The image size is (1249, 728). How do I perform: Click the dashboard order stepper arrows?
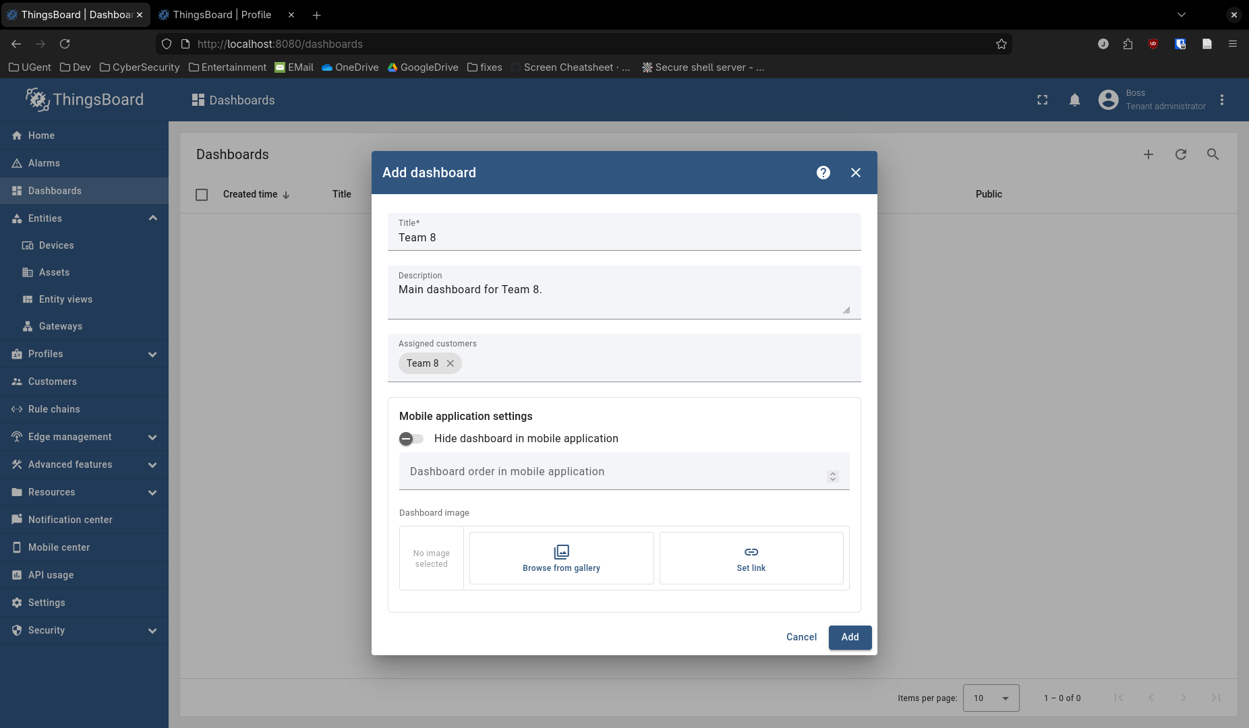833,477
